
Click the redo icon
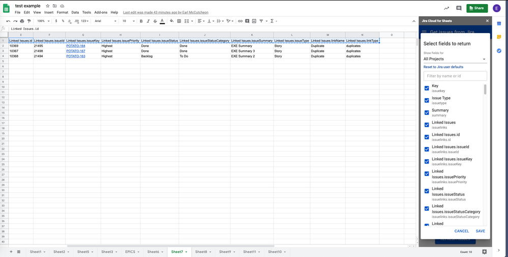click(15, 21)
